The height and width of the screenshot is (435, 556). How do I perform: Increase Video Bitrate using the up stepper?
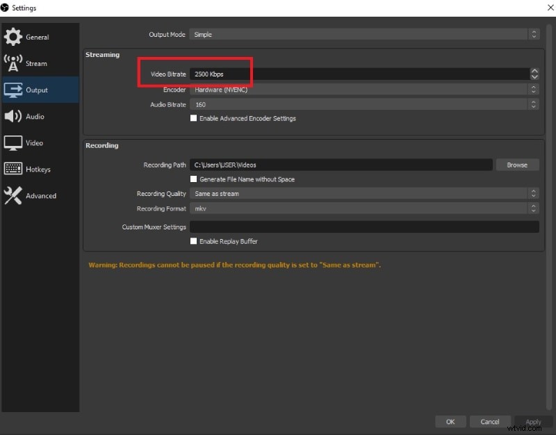coord(534,69)
